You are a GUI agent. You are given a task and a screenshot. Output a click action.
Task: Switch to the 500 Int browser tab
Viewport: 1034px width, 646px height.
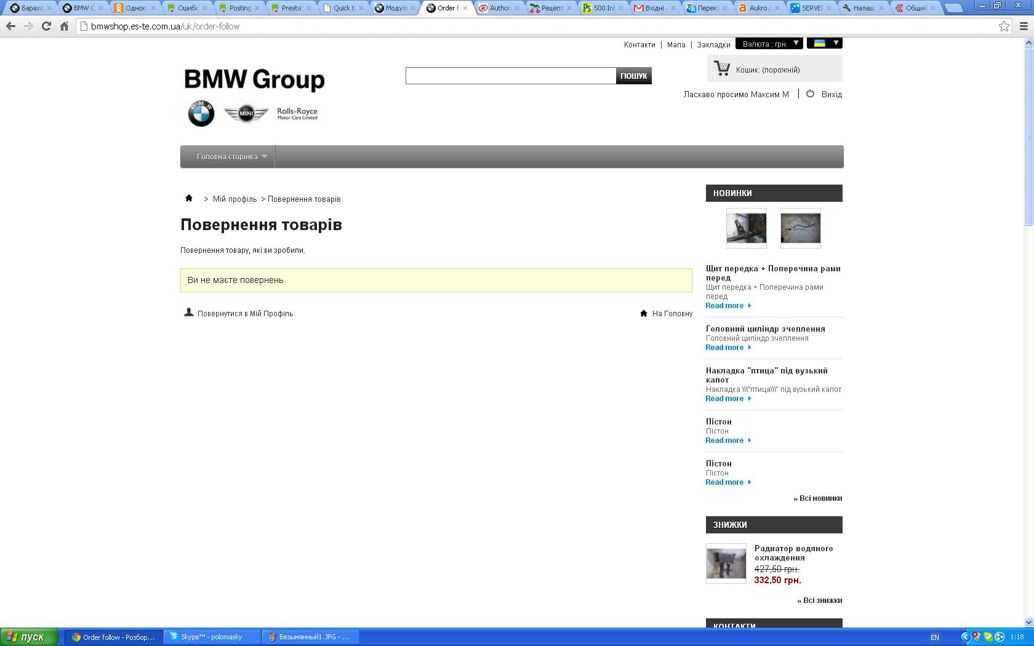[603, 8]
